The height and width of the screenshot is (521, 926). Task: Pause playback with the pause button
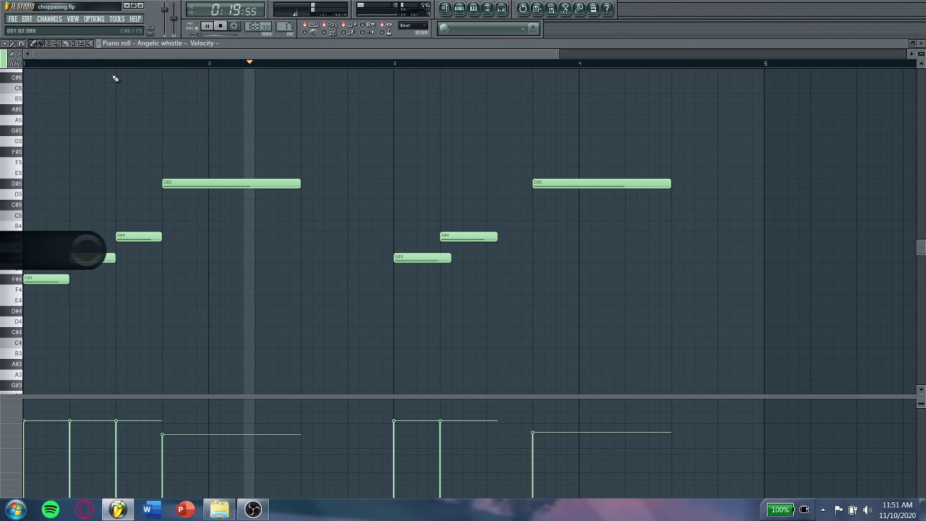(x=207, y=26)
